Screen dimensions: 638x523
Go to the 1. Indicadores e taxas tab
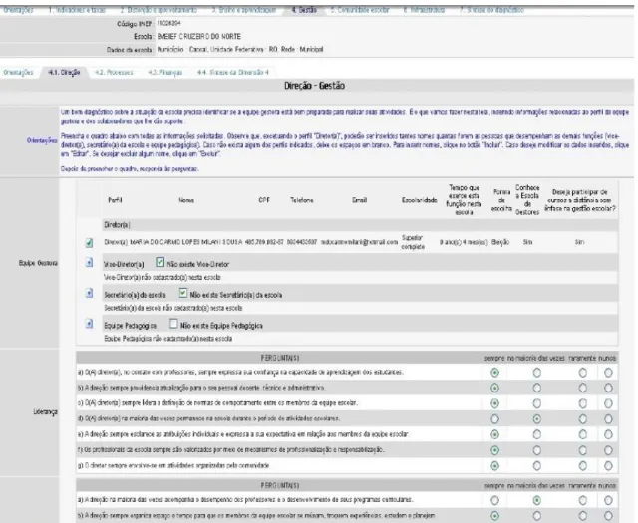coord(77,10)
